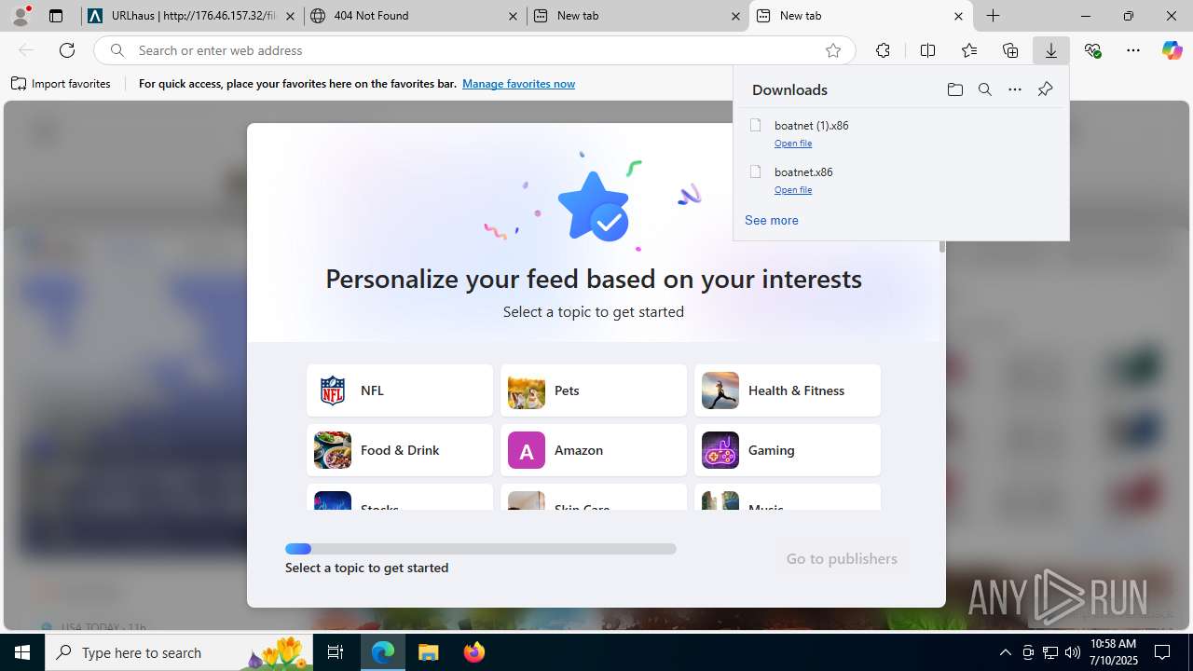This screenshot has width=1193, height=671.
Task: Open Microsoft Edge from taskbar
Action: click(x=383, y=652)
